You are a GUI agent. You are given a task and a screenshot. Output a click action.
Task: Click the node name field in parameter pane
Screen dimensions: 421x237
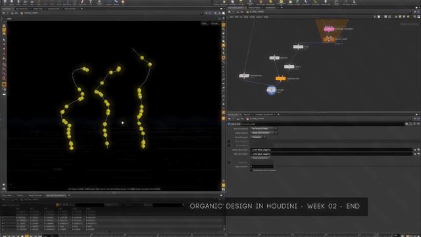(322, 124)
